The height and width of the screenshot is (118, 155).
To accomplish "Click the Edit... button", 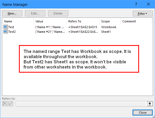I will click(x=35, y=13).
